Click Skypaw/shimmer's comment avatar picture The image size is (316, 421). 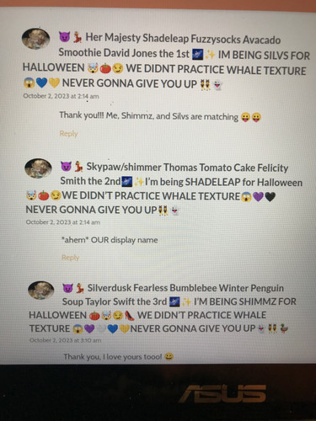click(38, 168)
